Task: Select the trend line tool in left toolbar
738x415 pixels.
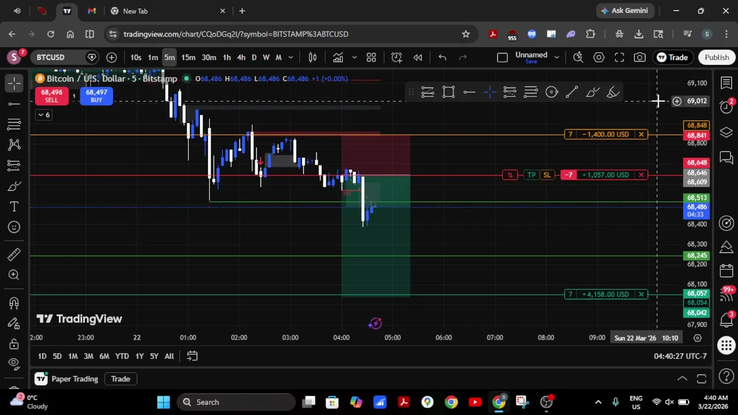Action: click(14, 104)
